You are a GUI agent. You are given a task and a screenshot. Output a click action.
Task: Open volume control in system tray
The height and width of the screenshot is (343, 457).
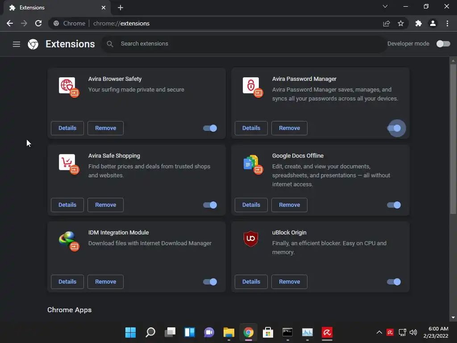[413, 332]
